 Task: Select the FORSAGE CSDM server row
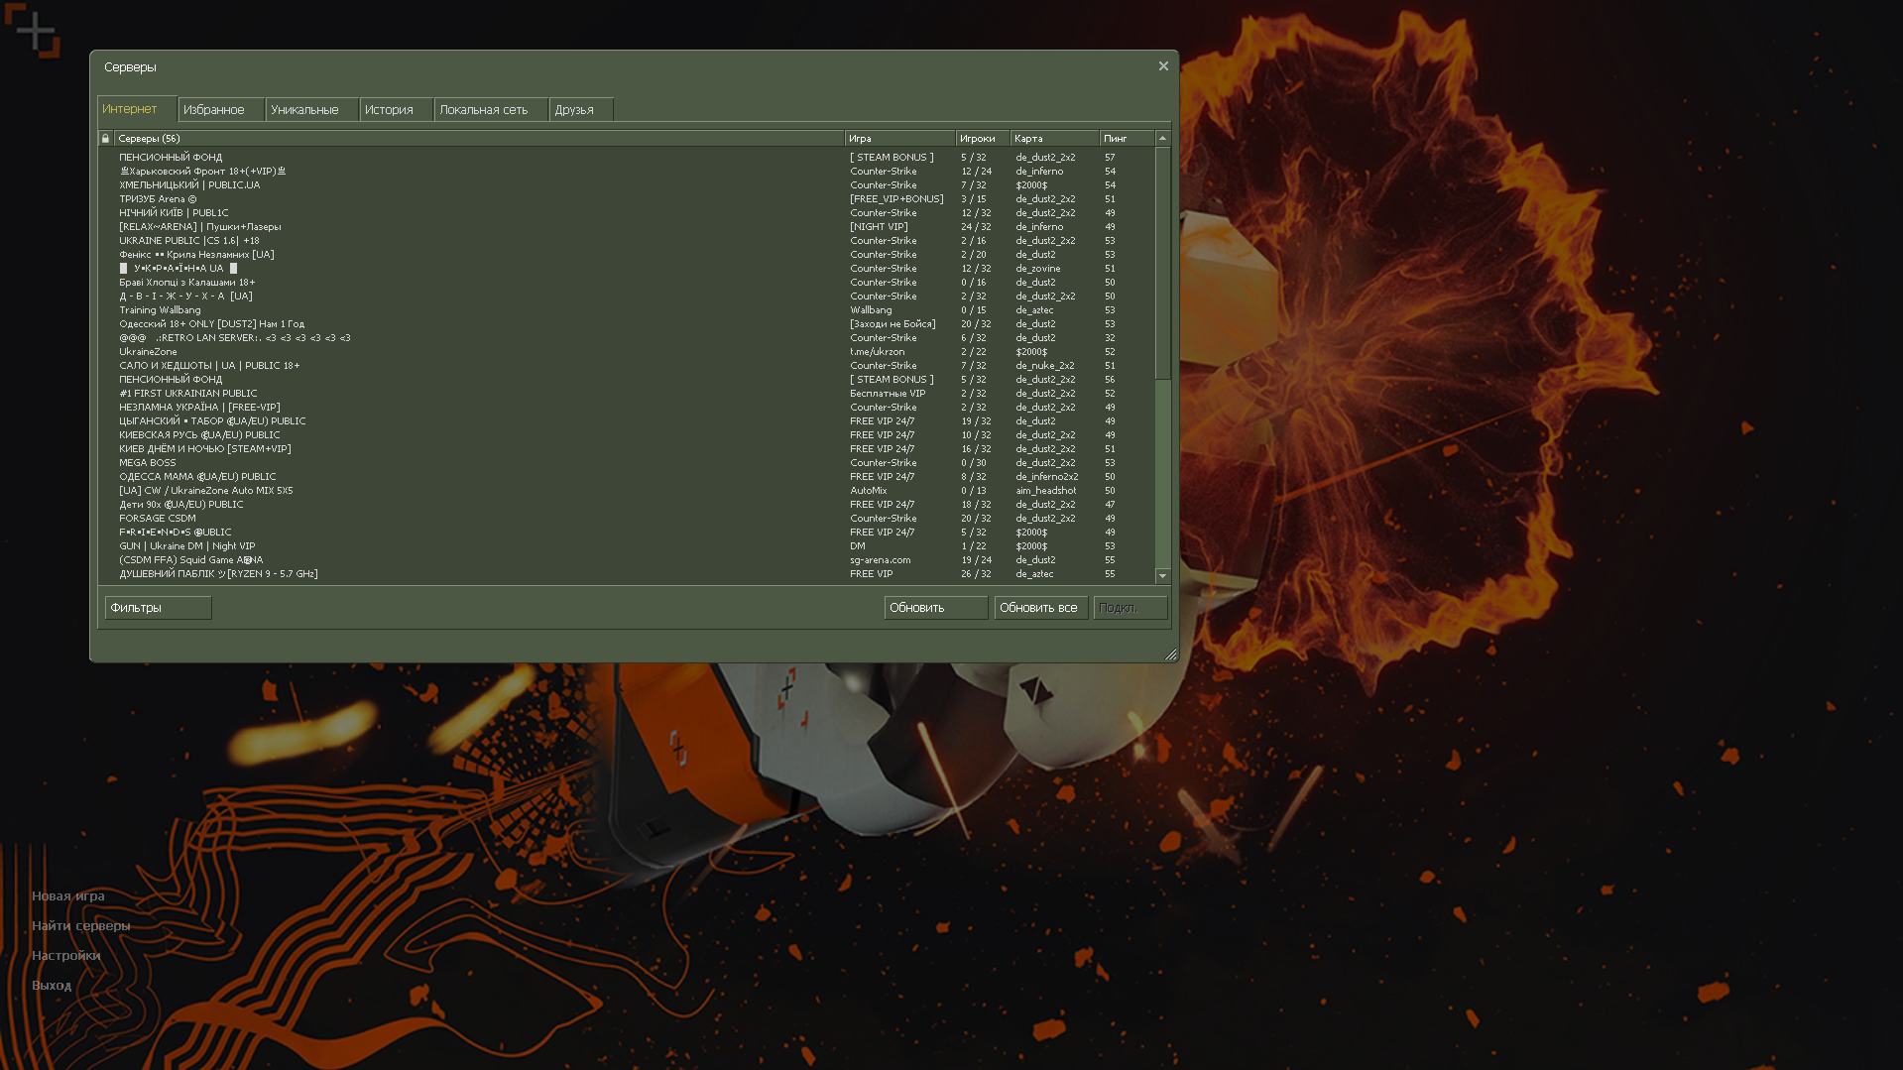click(158, 519)
